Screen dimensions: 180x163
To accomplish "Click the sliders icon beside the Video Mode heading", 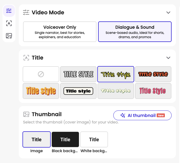I will [x=26, y=12].
